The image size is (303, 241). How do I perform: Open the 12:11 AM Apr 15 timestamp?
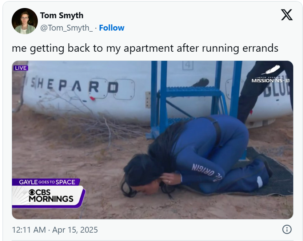coord(55,230)
